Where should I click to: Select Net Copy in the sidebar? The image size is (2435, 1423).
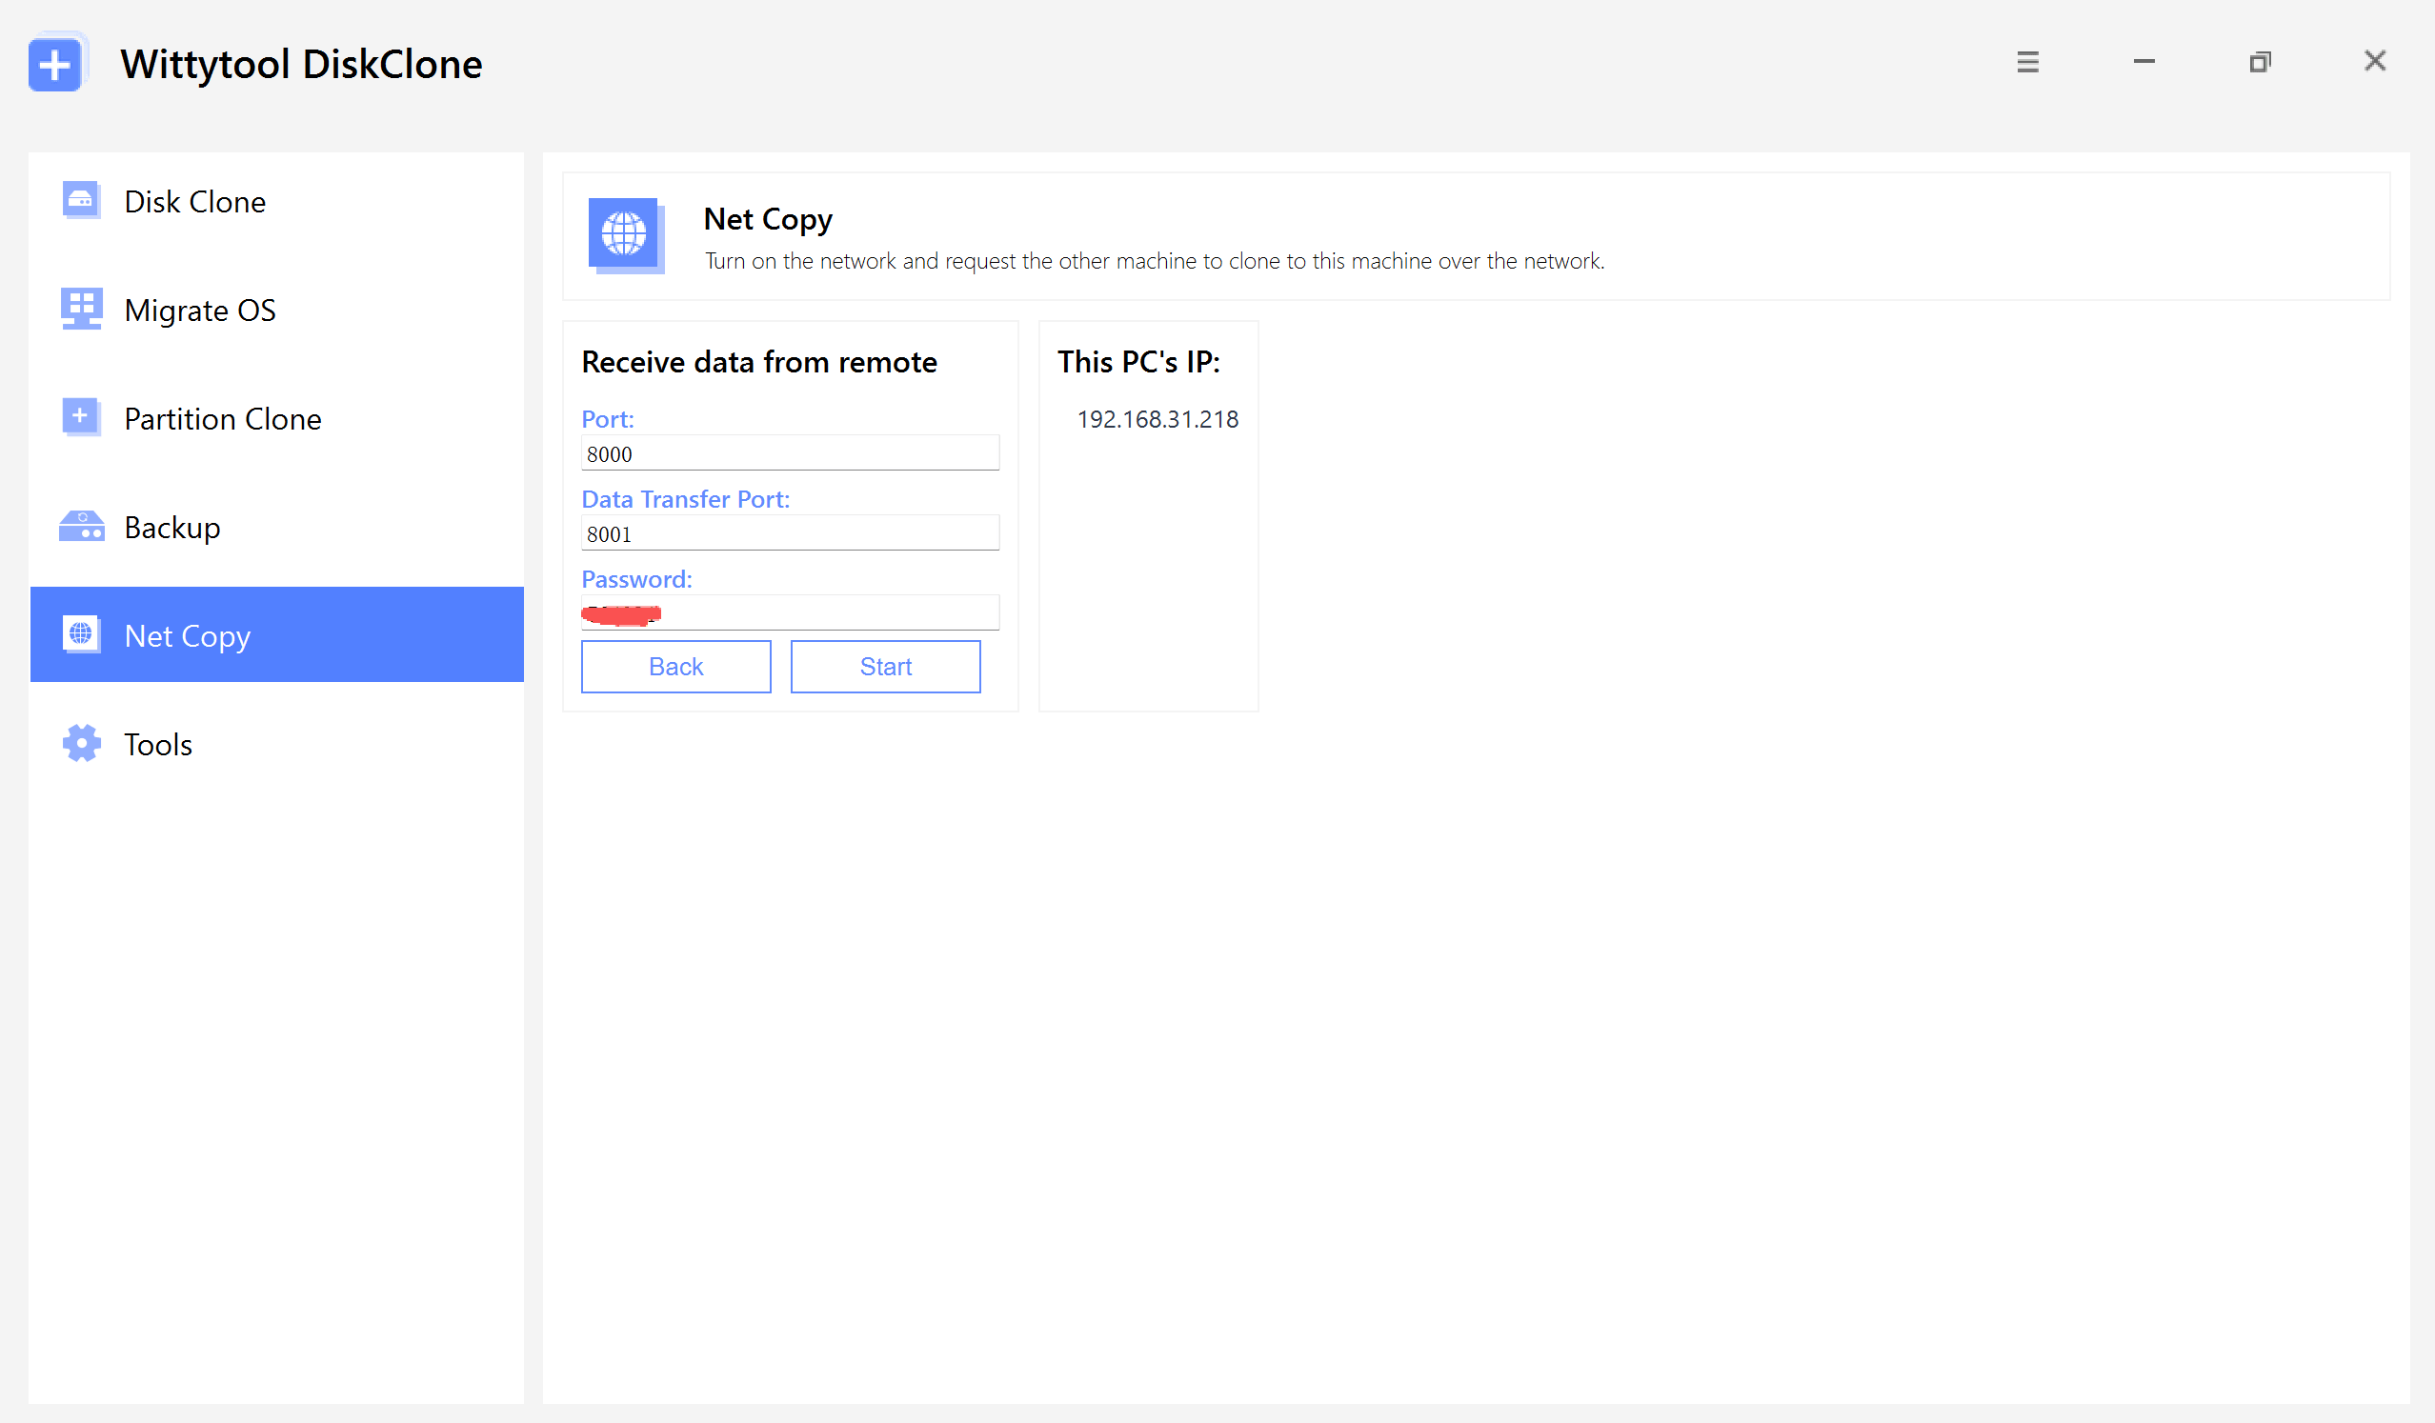point(277,634)
